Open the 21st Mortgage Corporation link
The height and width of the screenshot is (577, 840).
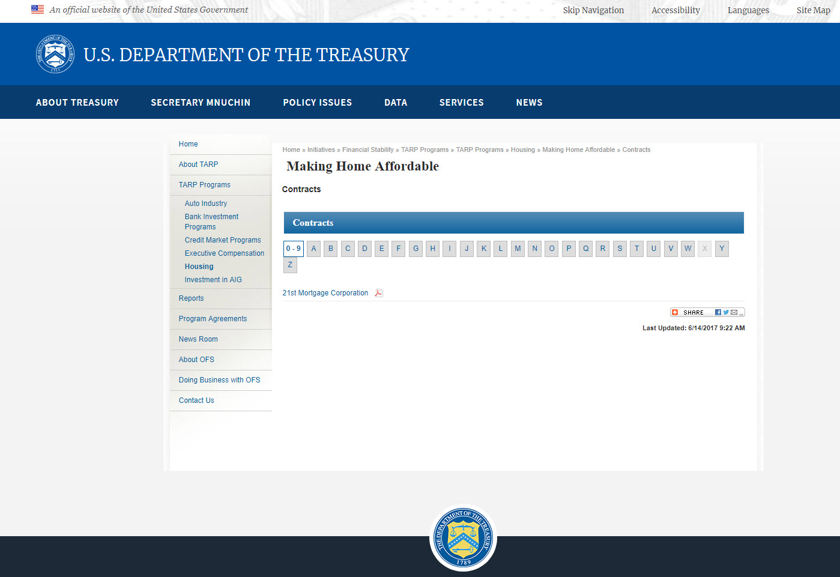click(325, 293)
